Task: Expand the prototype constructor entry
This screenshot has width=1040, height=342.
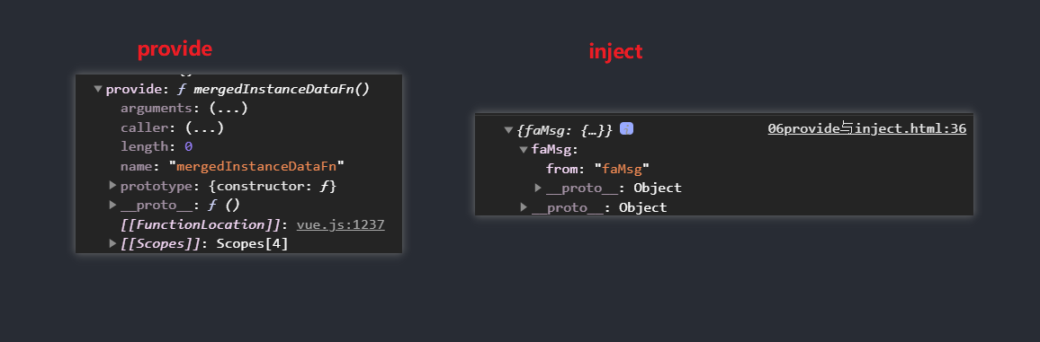Action: coord(112,186)
